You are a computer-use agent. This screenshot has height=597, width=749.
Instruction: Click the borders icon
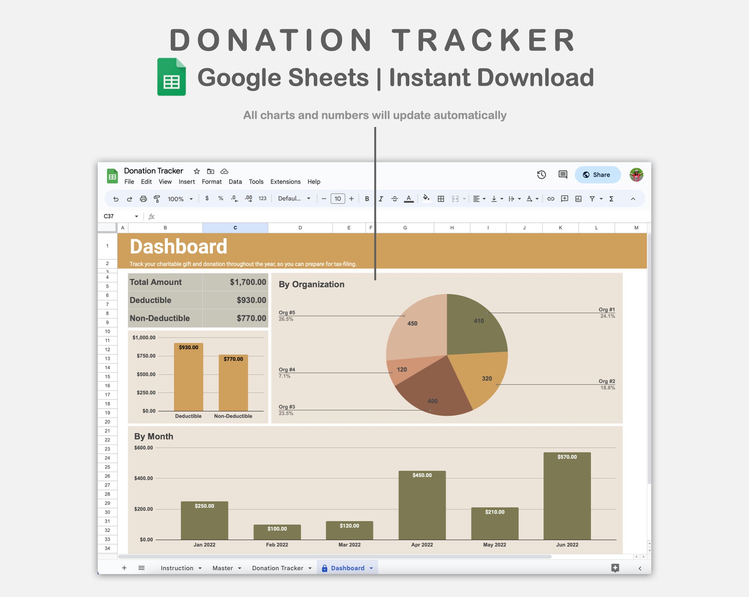tap(441, 199)
